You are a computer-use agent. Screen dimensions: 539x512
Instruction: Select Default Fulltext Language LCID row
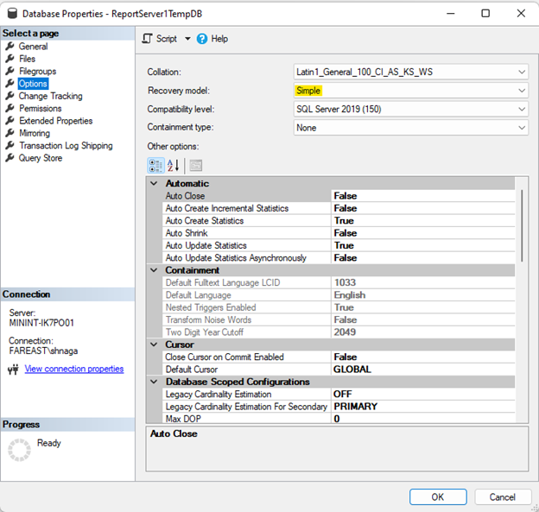[339, 282]
